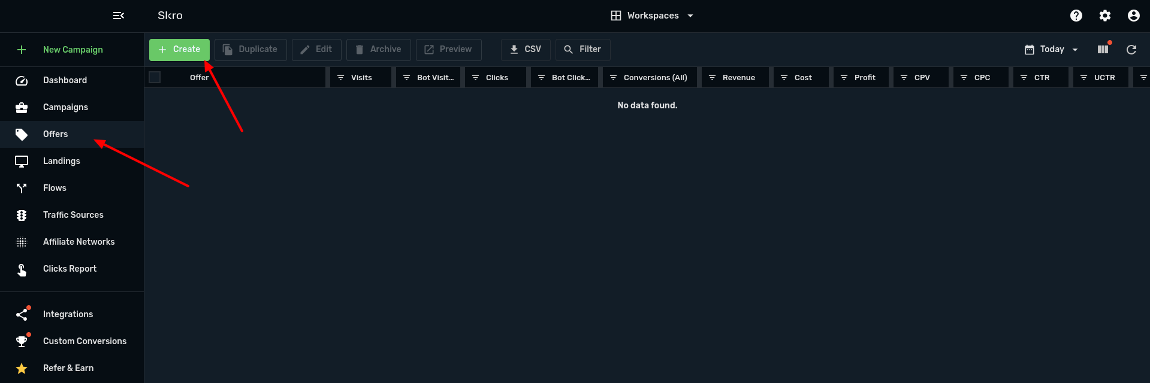Open the Visits column filter icon
Screen dimensions: 1150x383
pyautogui.click(x=340, y=78)
